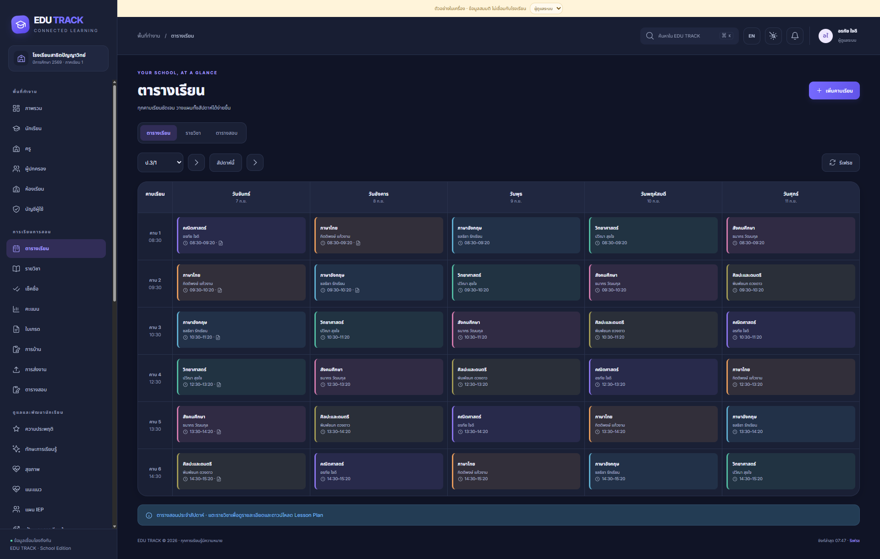Open the สุขภาพ heart icon item
This screenshot has height=559, width=880.
tap(16, 469)
